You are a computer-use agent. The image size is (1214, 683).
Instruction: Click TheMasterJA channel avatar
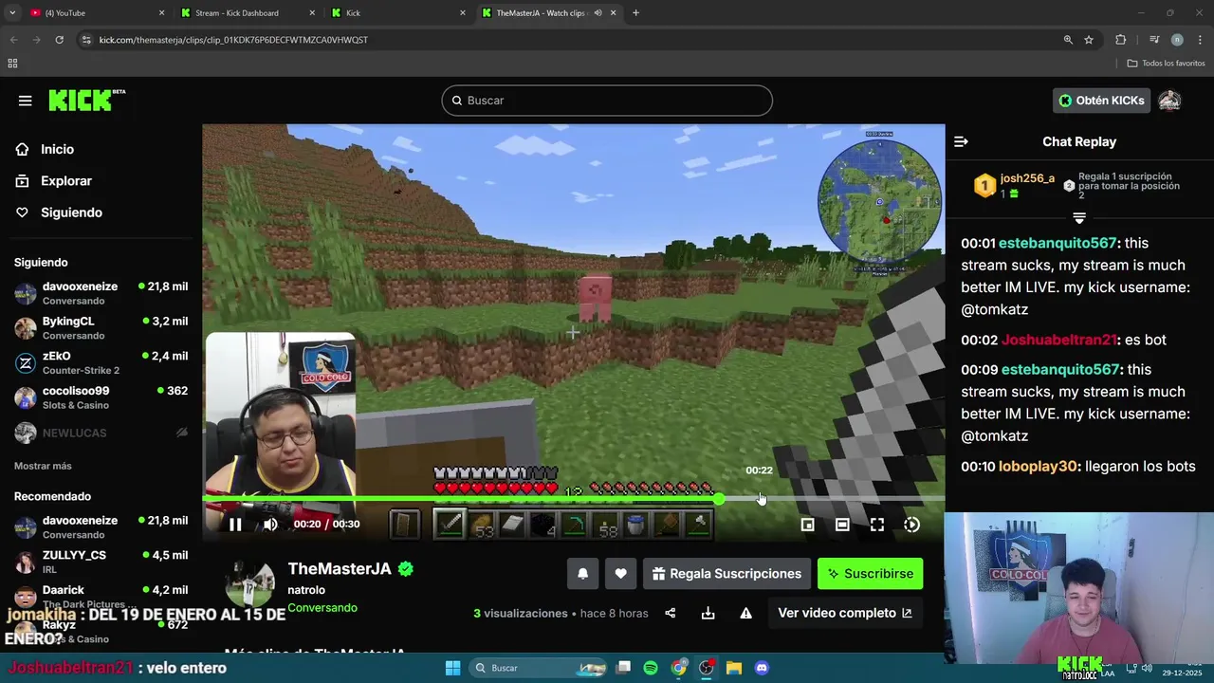pos(250,584)
